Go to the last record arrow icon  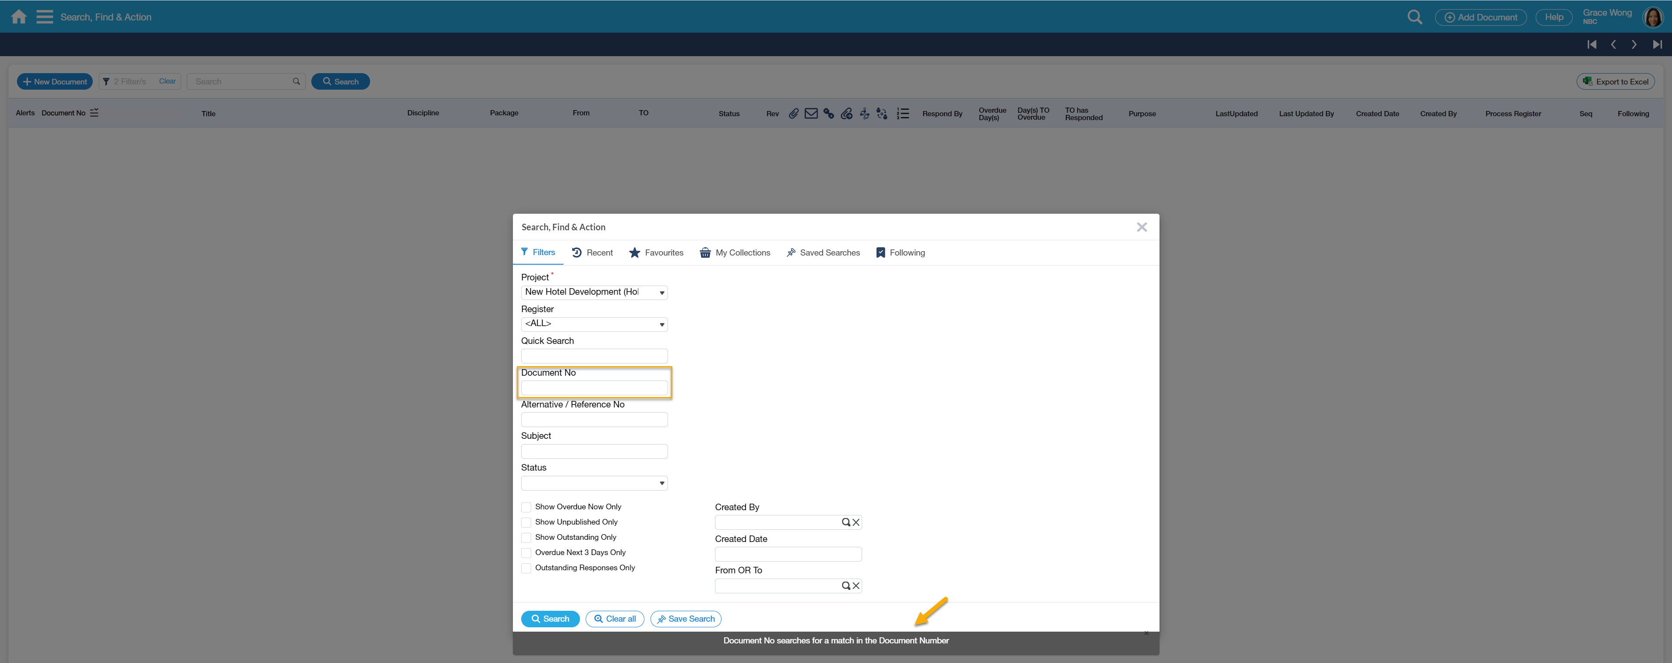(x=1657, y=45)
